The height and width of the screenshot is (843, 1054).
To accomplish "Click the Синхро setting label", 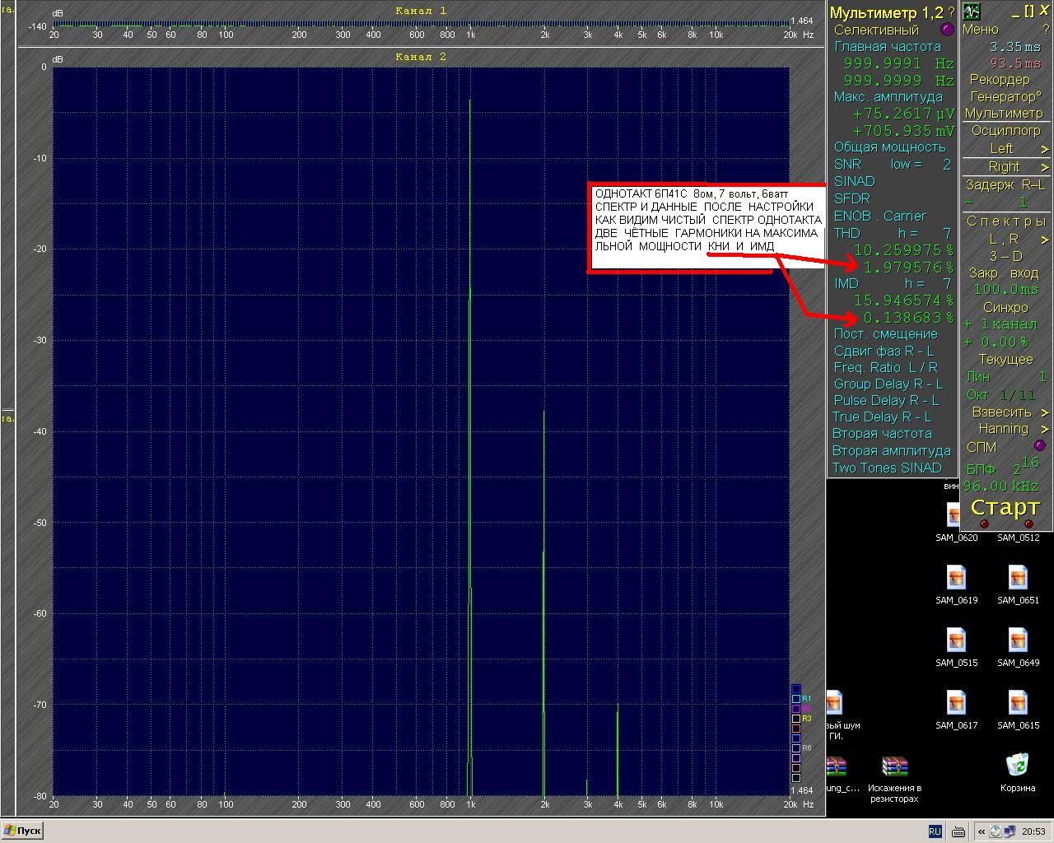I will (x=1005, y=307).
